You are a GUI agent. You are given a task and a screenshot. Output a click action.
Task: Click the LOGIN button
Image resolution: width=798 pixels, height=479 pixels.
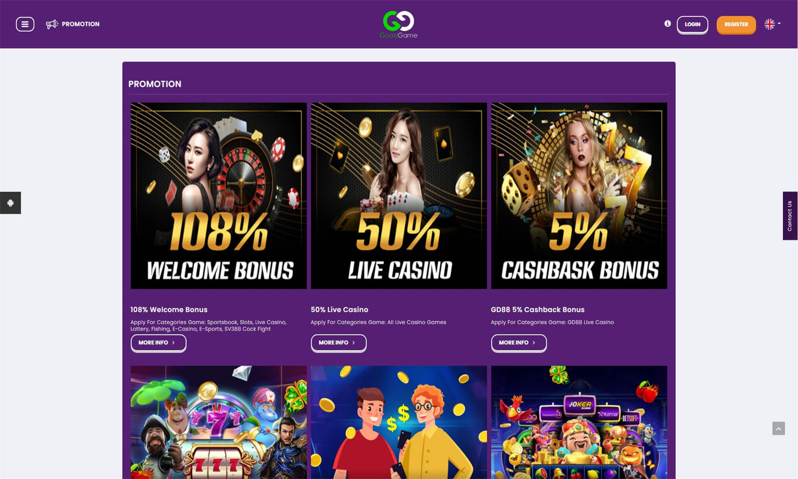692,24
